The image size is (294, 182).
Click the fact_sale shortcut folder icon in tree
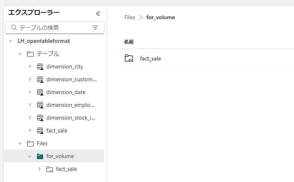(x=50, y=169)
